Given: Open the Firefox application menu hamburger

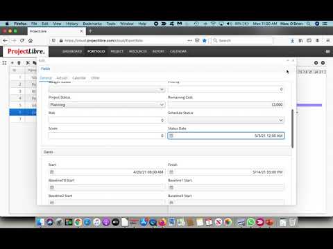Looking at the screenshot, I should coord(327,41).
